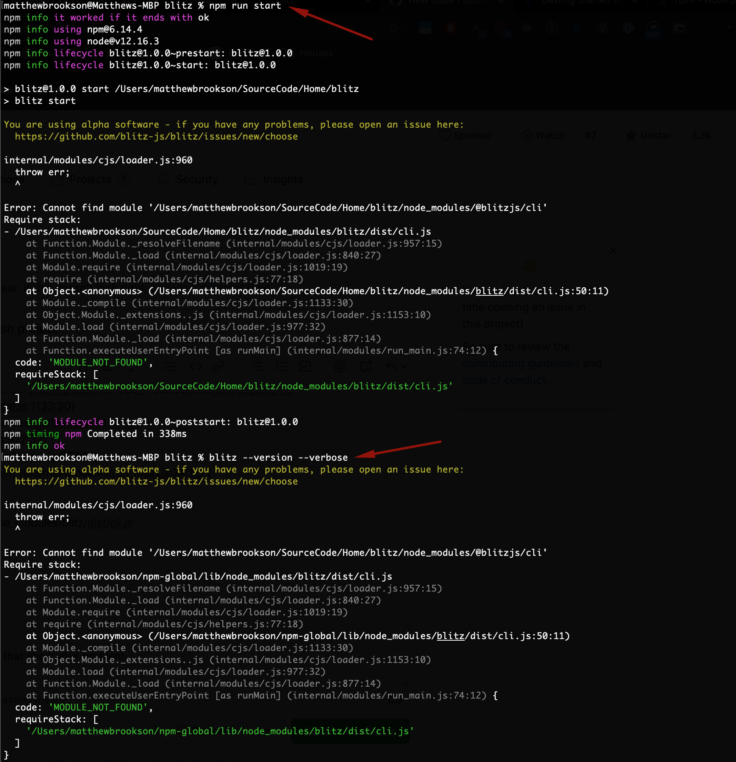The image size is (736, 762).
Task: Open the issues URL printed after "blitz --version --verbose"
Action: coord(156,481)
